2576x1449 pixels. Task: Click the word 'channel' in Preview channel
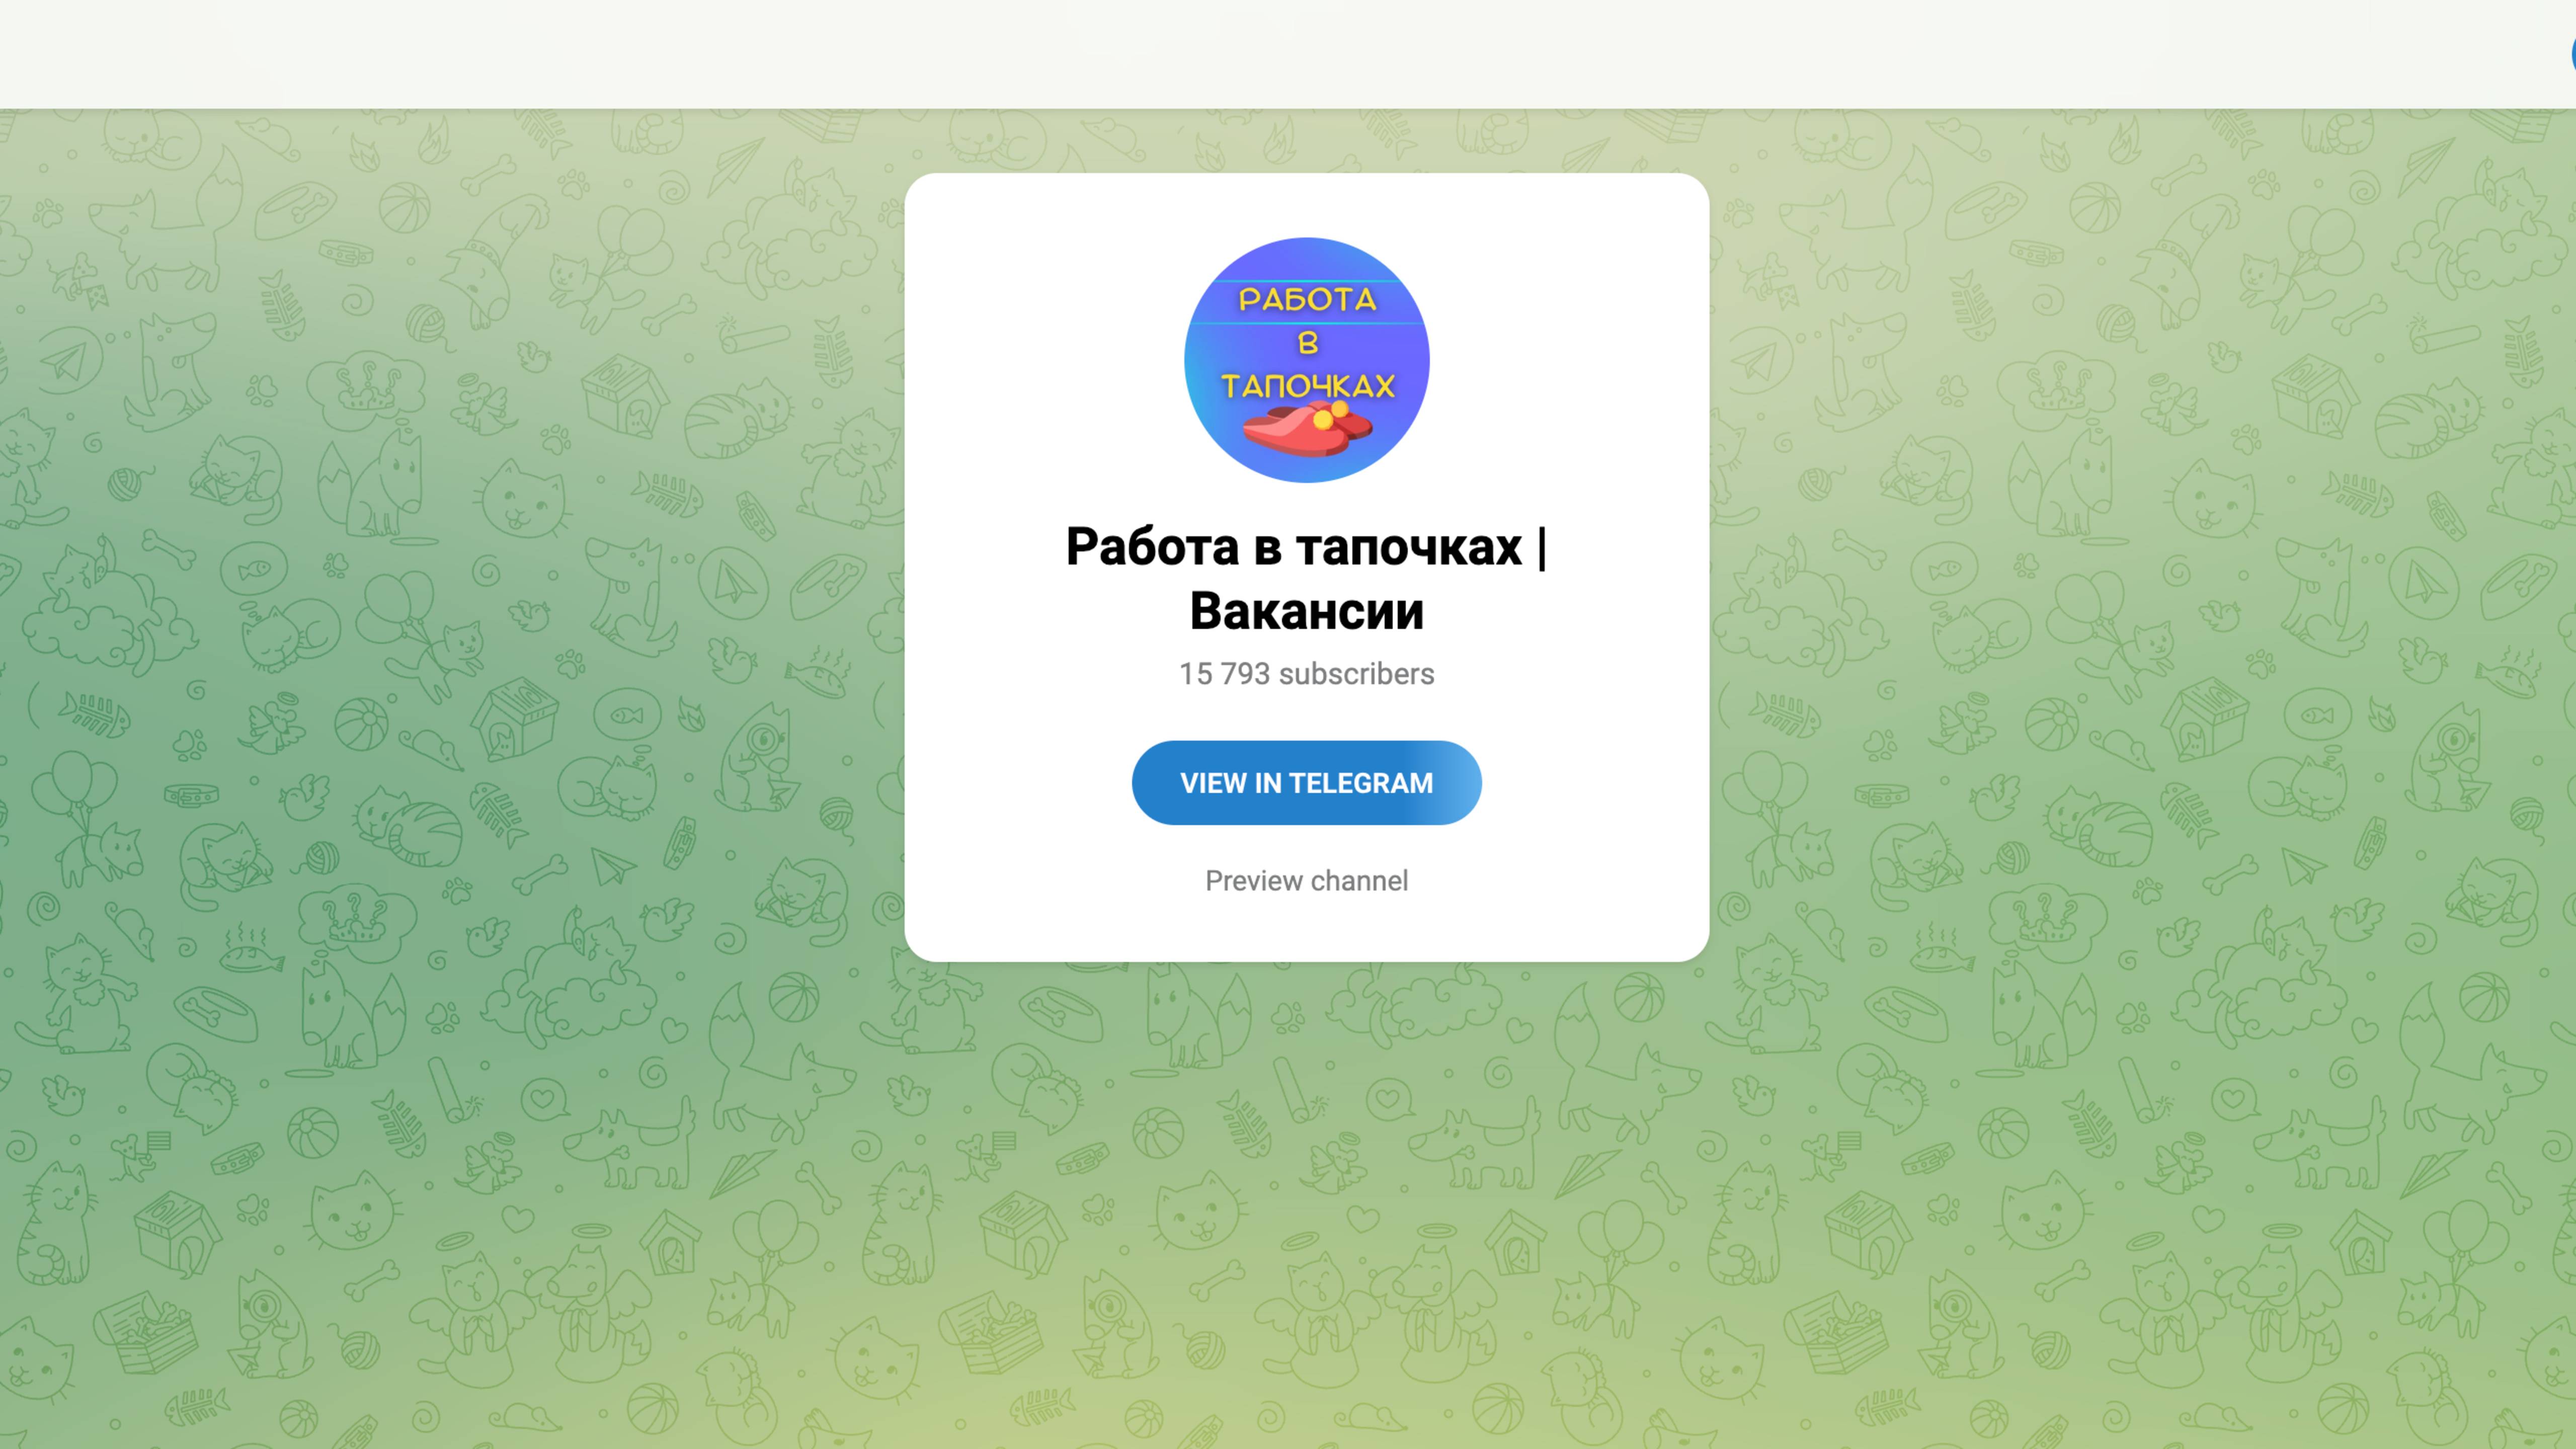pos(1362,881)
